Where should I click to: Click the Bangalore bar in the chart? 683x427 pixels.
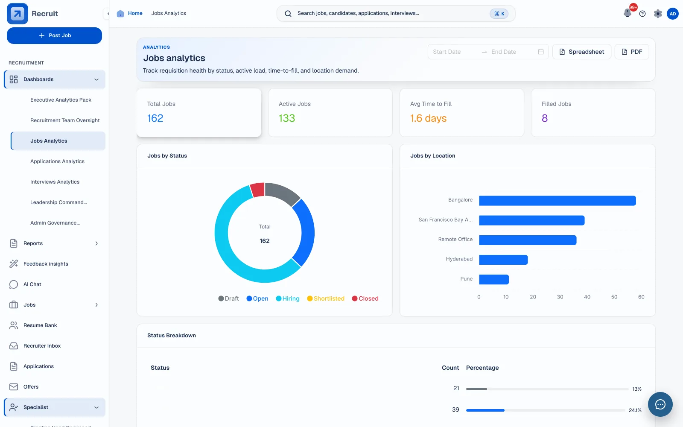click(557, 201)
